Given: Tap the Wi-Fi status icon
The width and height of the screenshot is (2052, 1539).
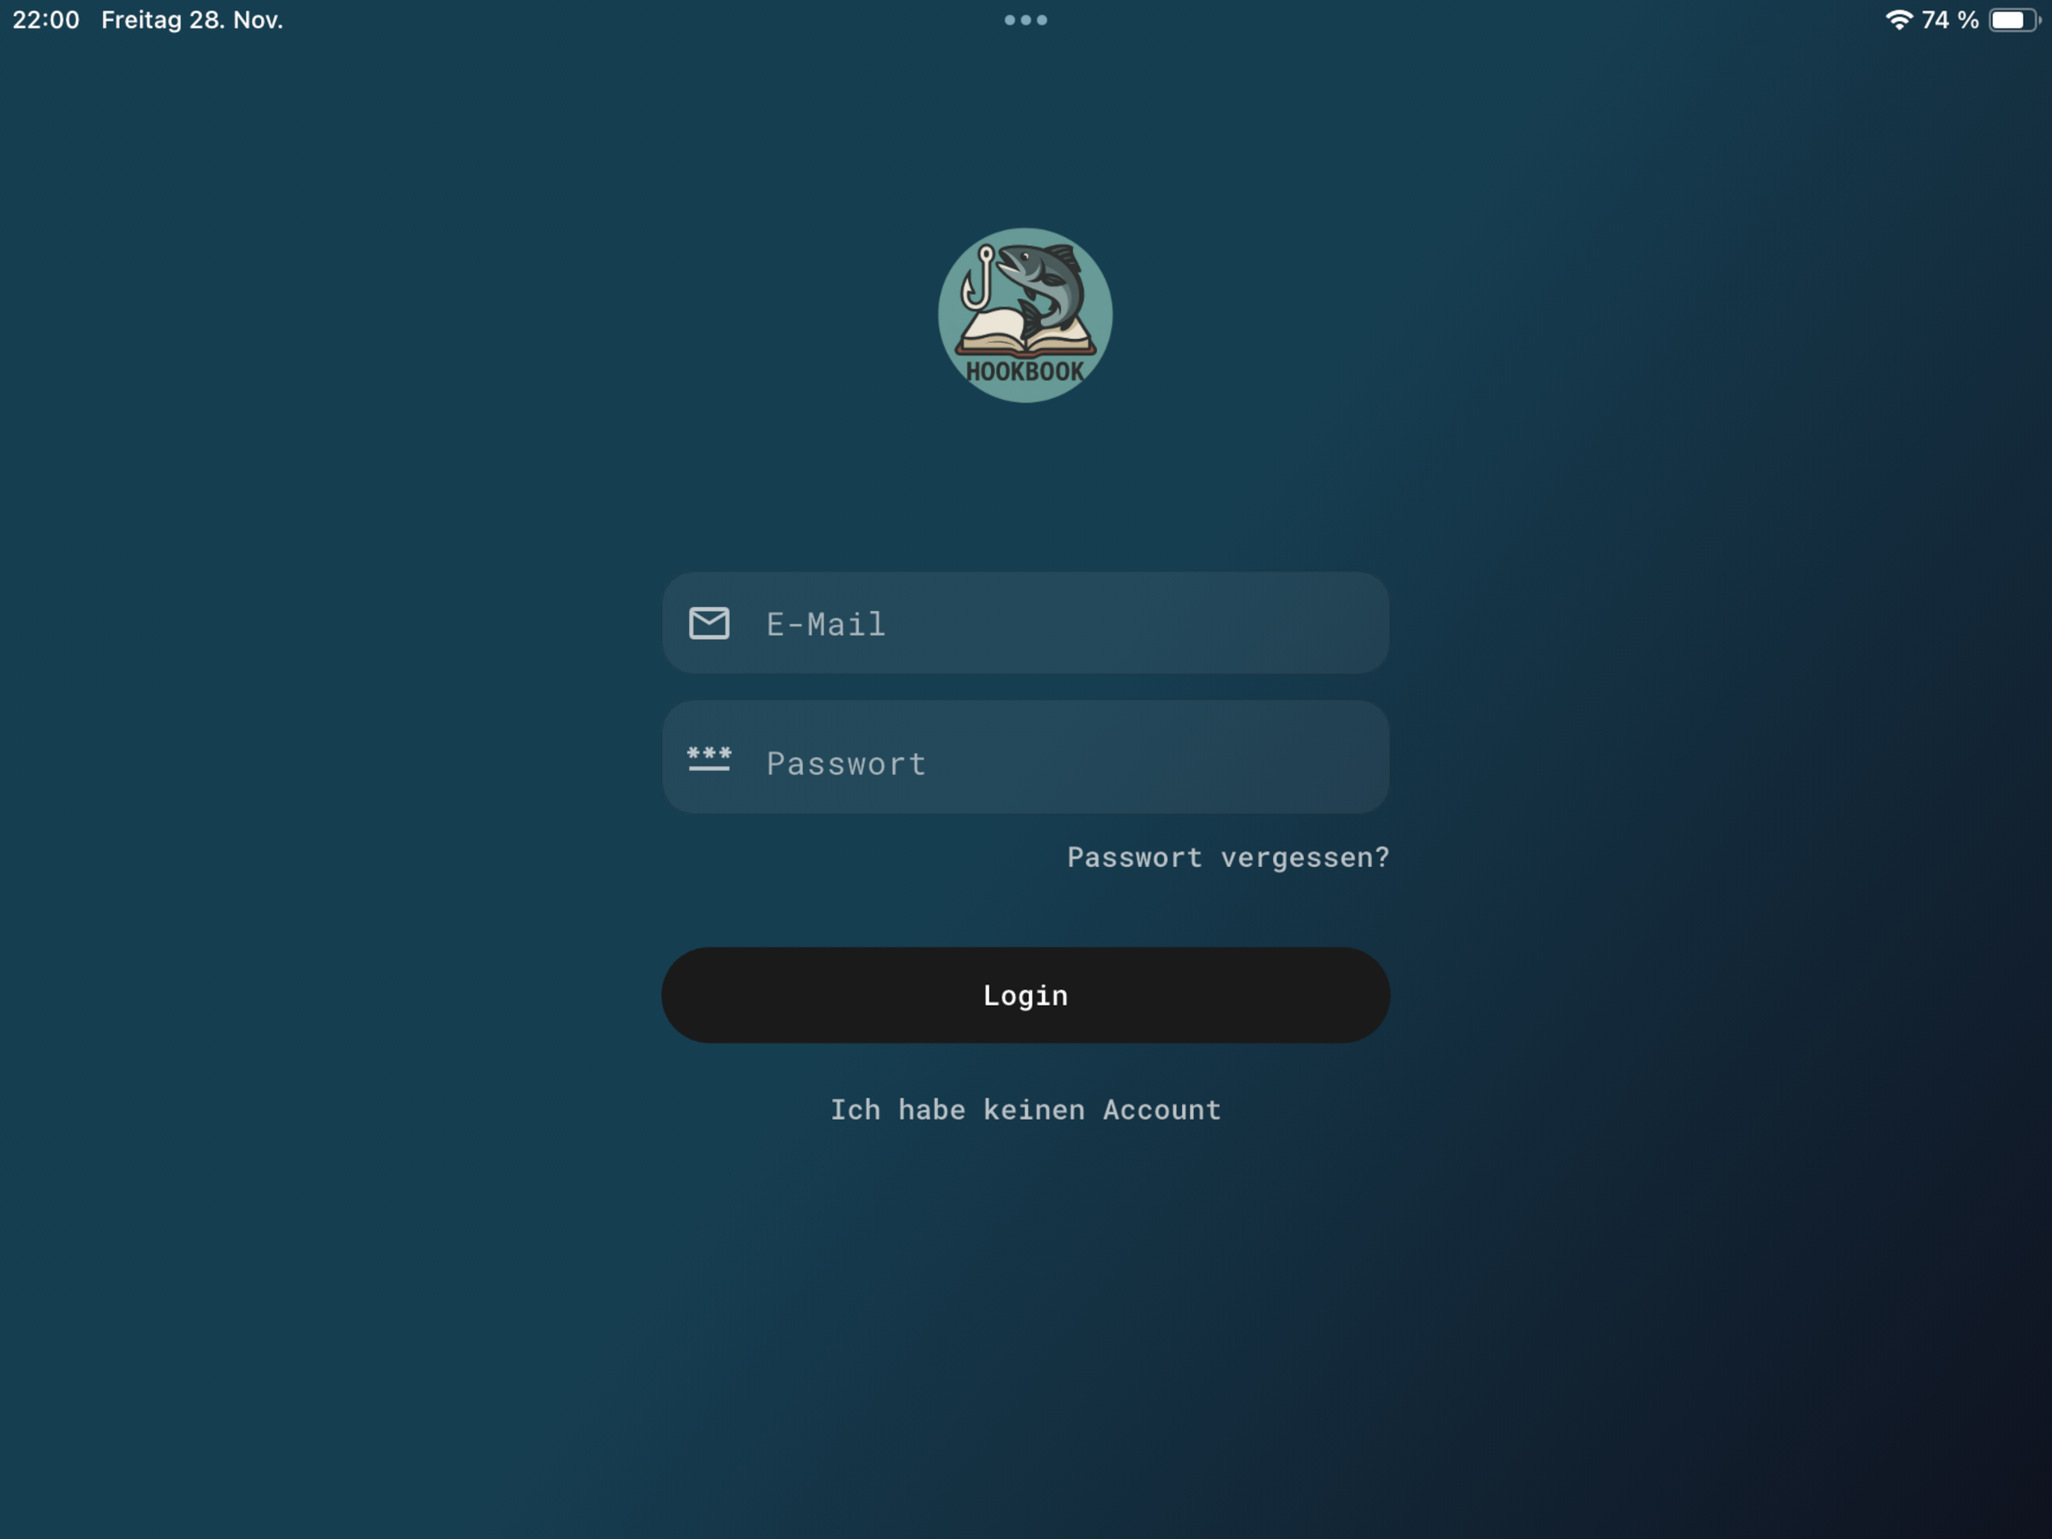Looking at the screenshot, I should [x=1899, y=19].
